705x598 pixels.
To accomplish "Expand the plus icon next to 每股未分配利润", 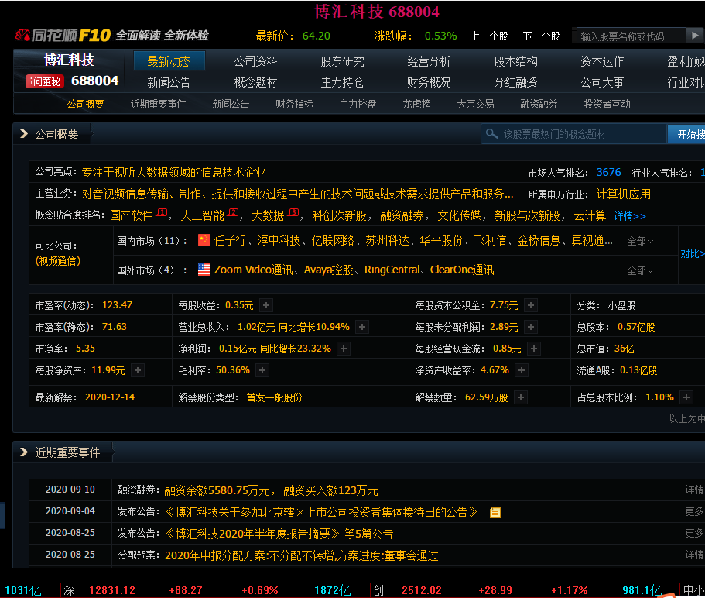I will pos(531,327).
